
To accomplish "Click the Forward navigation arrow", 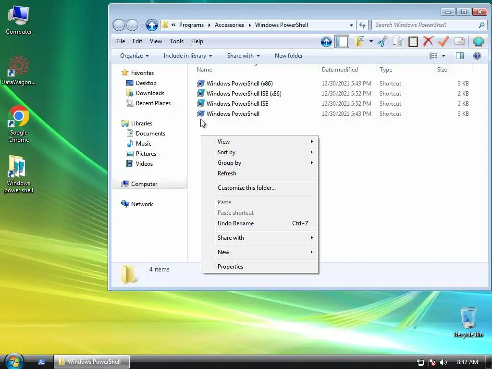I will (133, 25).
